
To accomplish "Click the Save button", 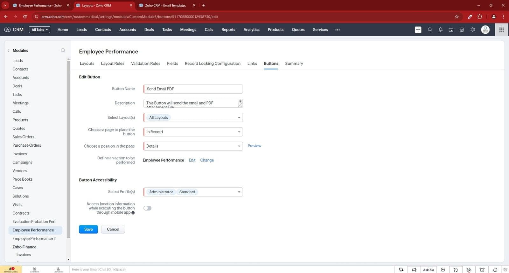I will (88, 229).
